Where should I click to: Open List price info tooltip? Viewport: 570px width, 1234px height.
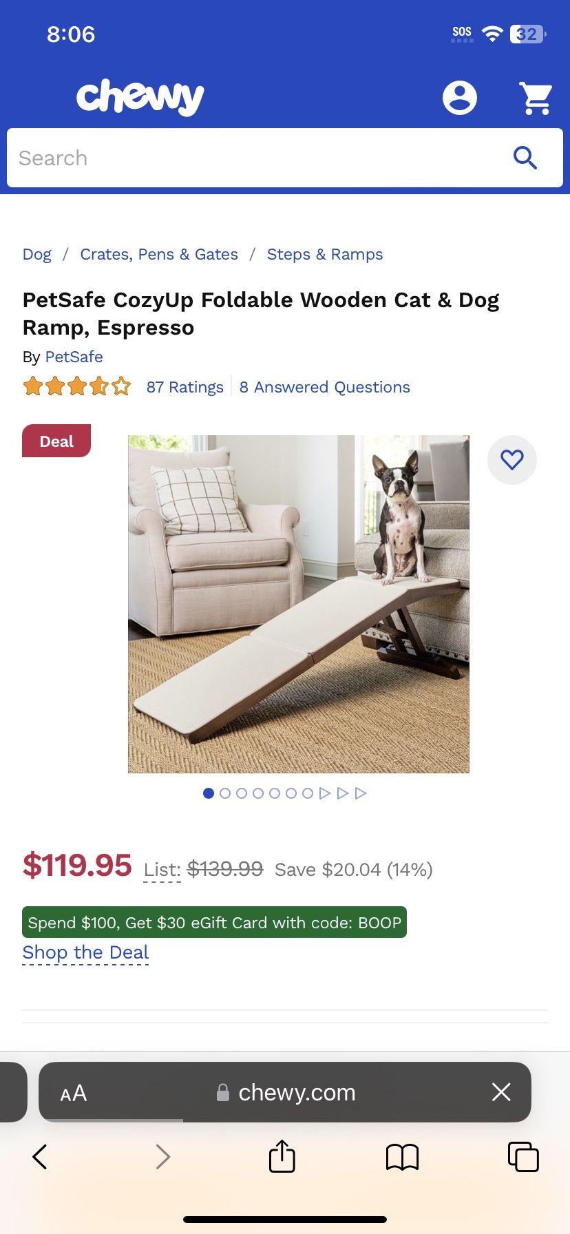[x=162, y=870]
